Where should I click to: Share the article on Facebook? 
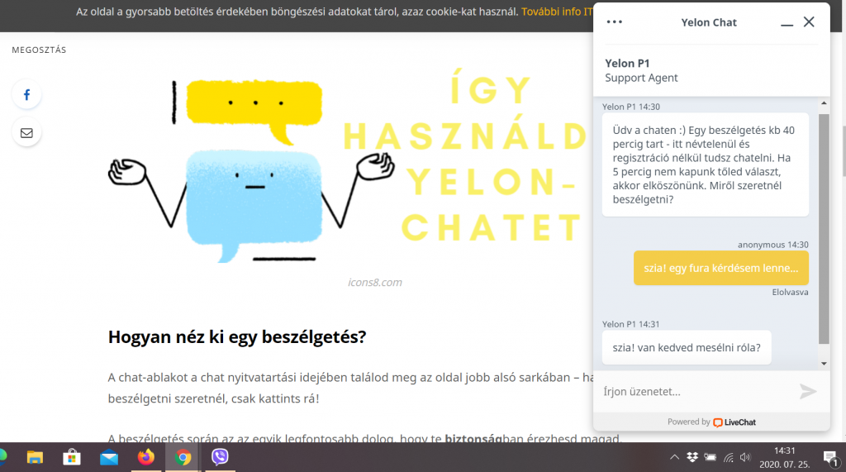click(26, 95)
